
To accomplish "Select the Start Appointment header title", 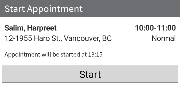I will (x=43, y=9).
